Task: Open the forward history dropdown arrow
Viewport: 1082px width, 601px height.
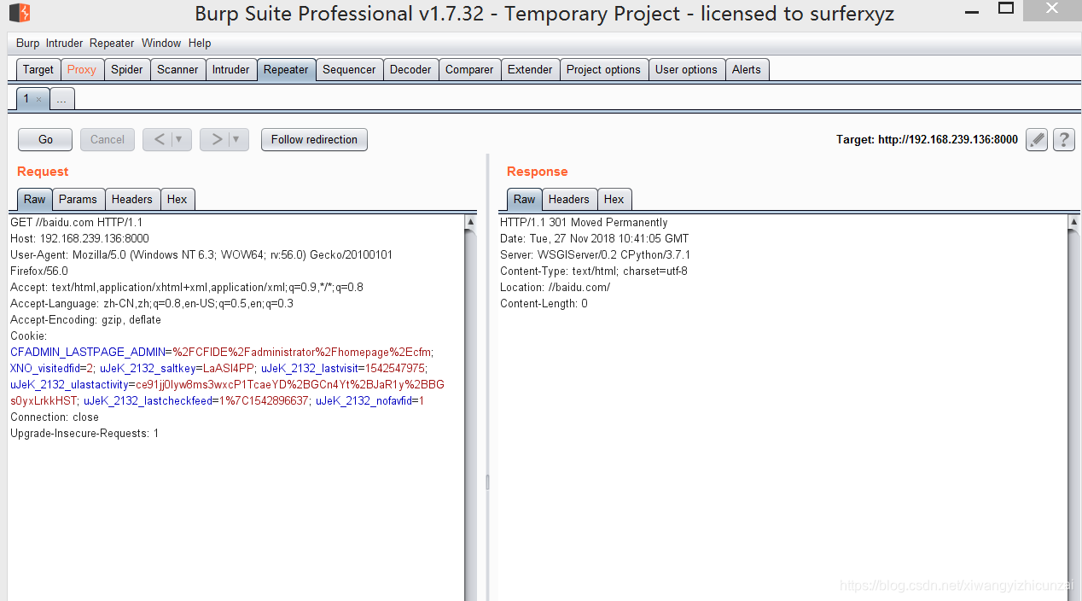Action: click(236, 139)
